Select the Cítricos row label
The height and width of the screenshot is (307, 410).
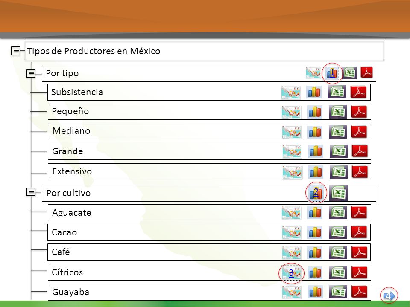click(67, 272)
